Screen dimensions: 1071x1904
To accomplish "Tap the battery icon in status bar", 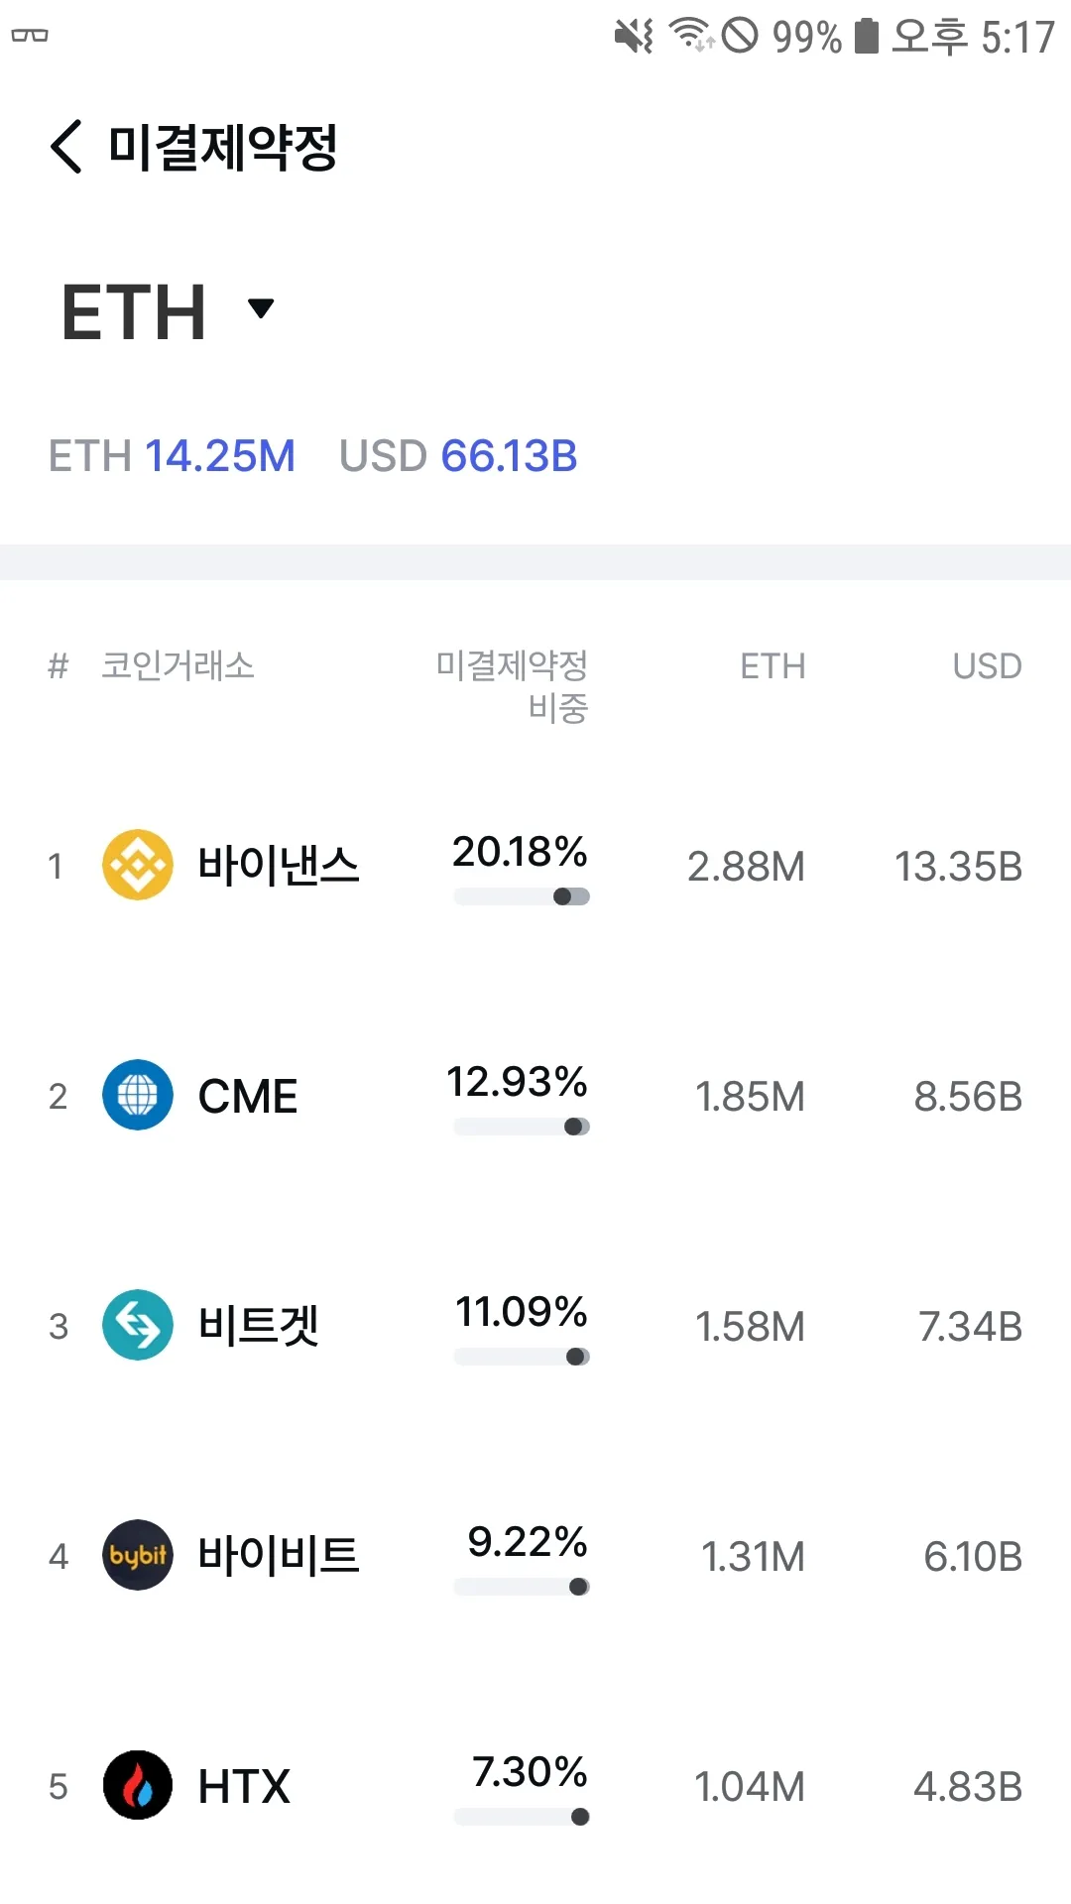I will coord(867,36).
